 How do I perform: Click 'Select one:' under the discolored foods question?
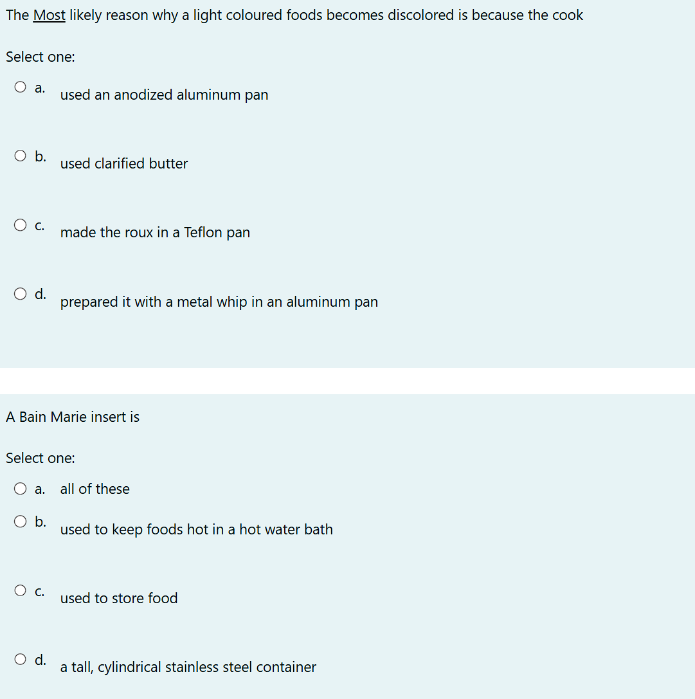[41, 57]
